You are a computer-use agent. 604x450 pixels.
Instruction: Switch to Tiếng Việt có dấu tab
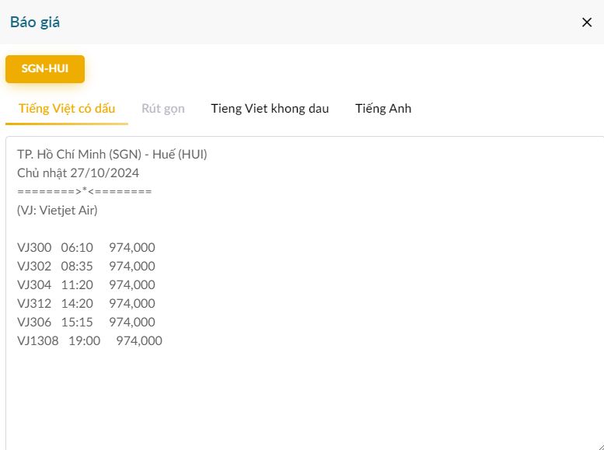click(67, 108)
